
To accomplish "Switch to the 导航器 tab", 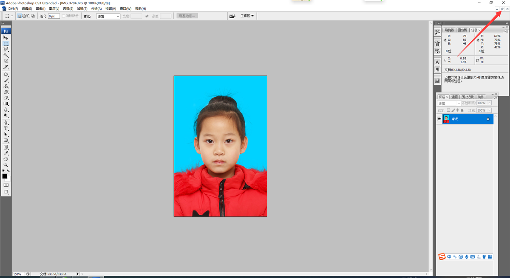I will click(449, 30).
